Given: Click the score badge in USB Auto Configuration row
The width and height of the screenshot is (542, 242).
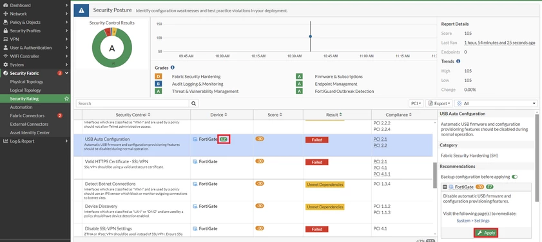Looking at the screenshot, I should coord(260,139).
